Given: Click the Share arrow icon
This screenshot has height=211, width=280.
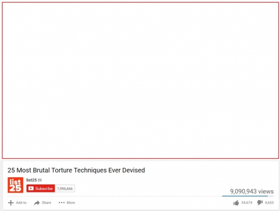Looking at the screenshot, I should click(37, 203).
